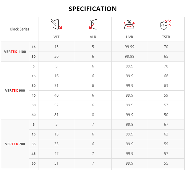Screen dimensions: 186x170
Task: Select VERTEX 700 grade 45 row label
Action: coord(34,154)
